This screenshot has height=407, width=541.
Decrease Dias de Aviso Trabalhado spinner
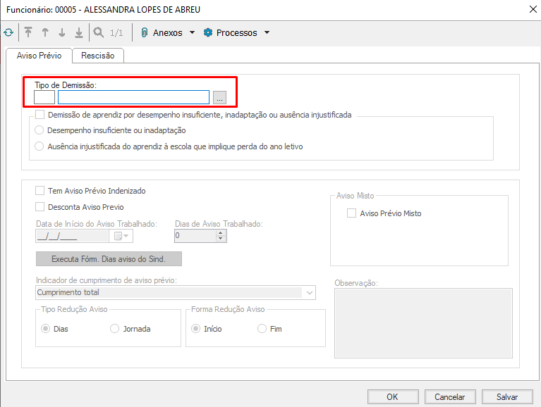tap(221, 239)
